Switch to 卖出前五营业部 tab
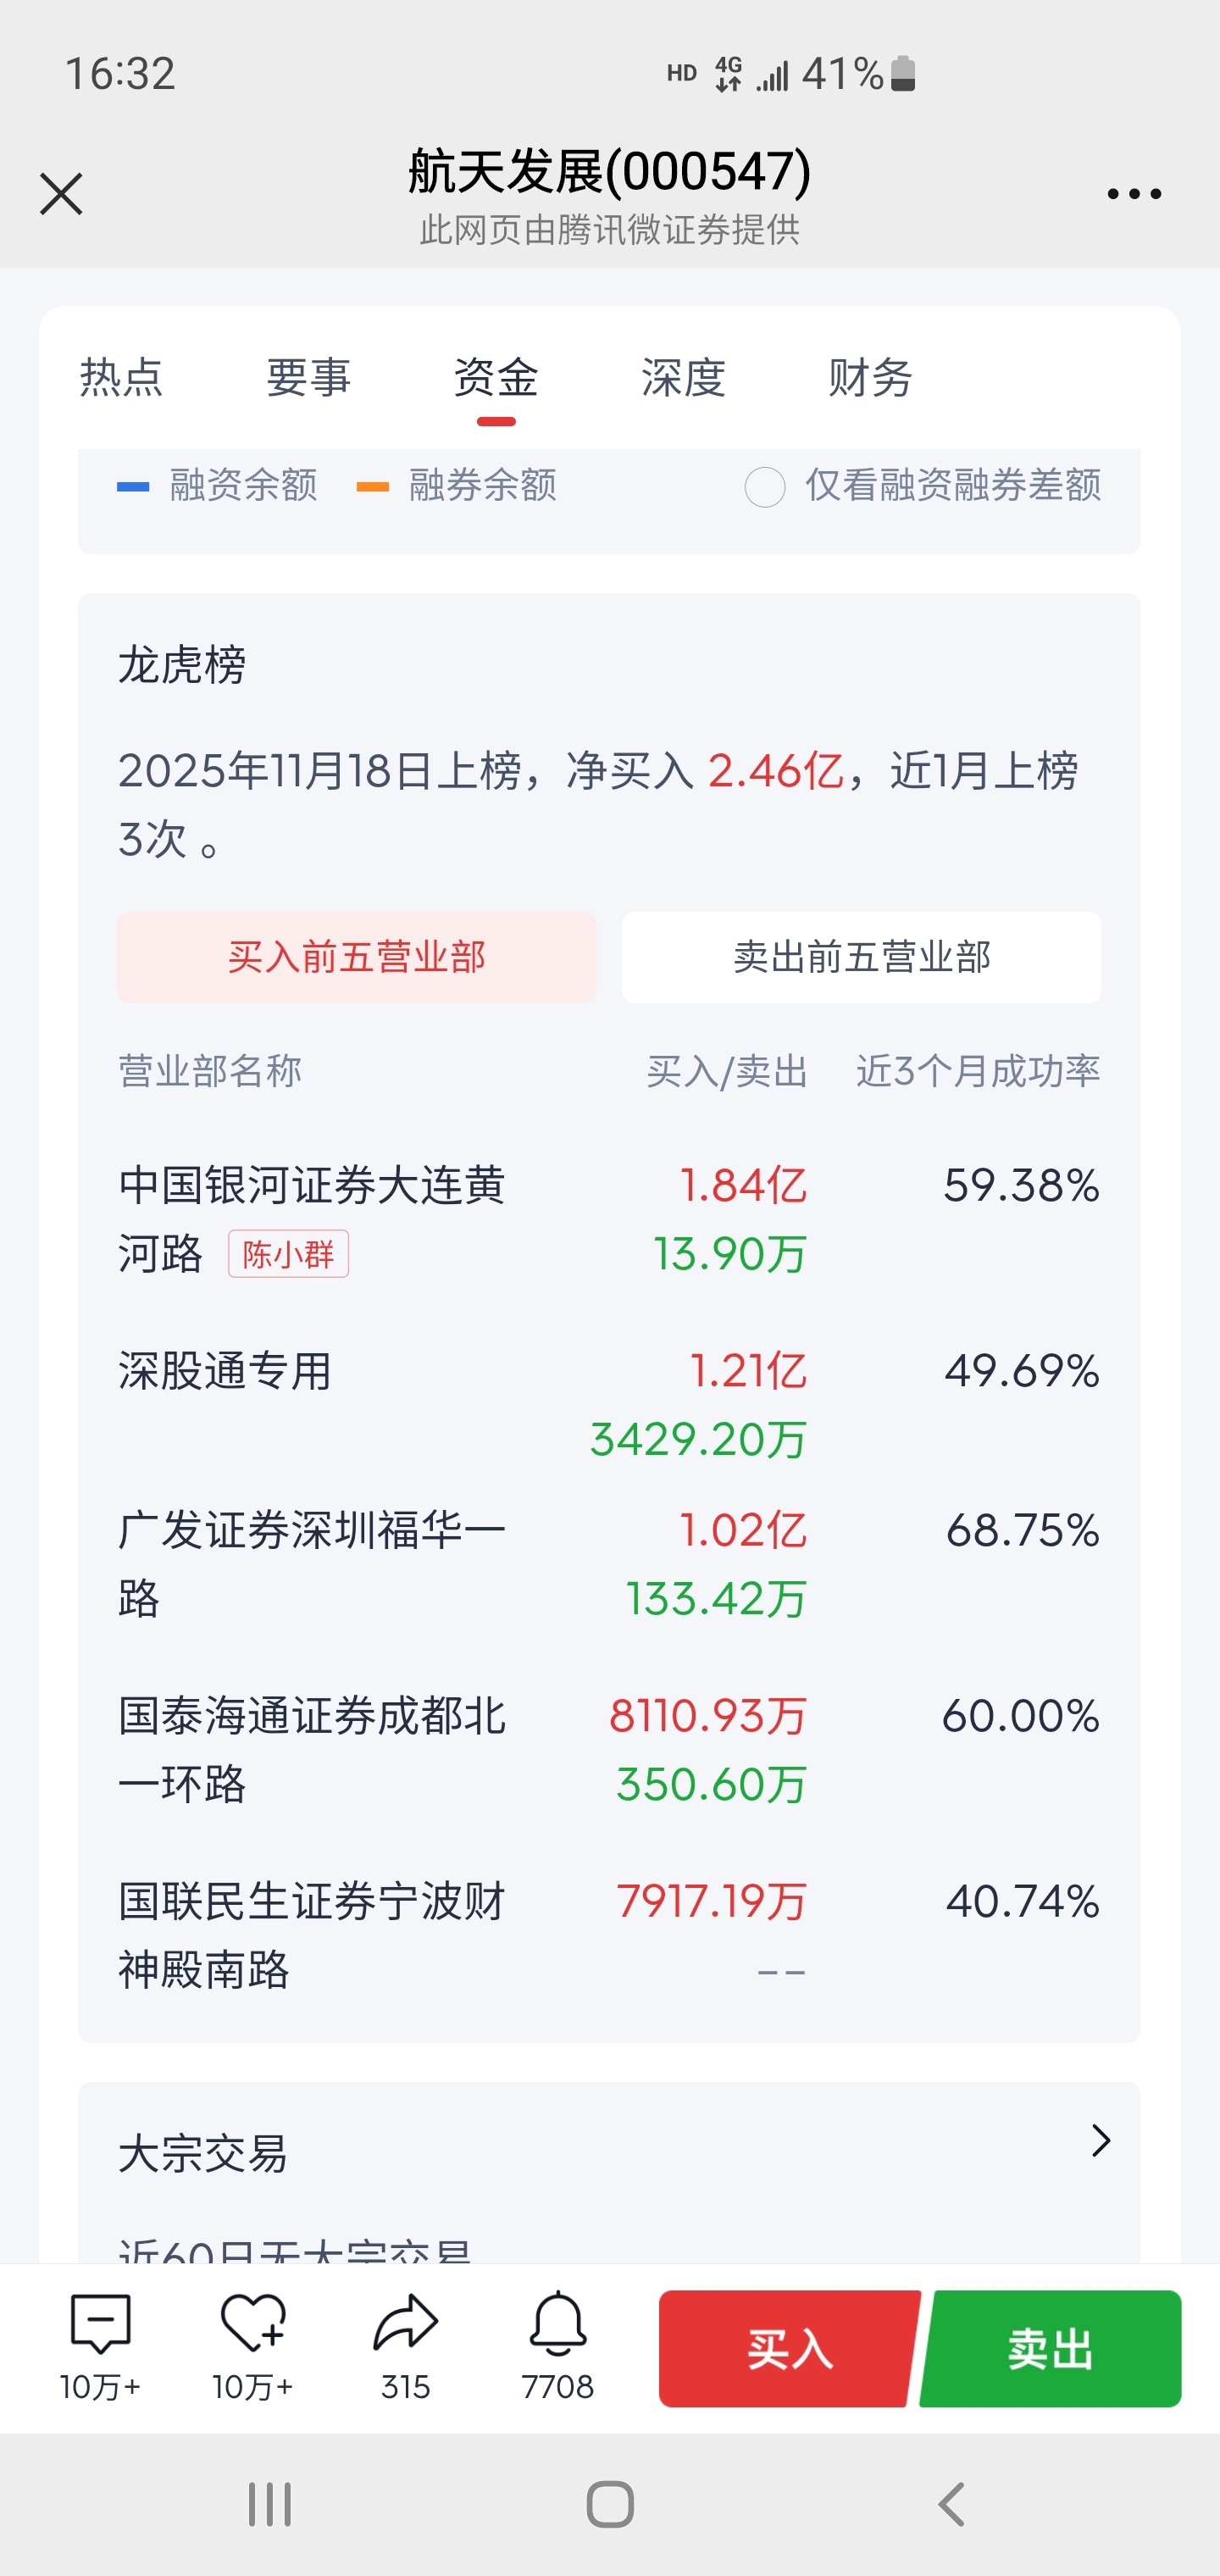Viewport: 1220px width, 2576px height. tap(861, 957)
